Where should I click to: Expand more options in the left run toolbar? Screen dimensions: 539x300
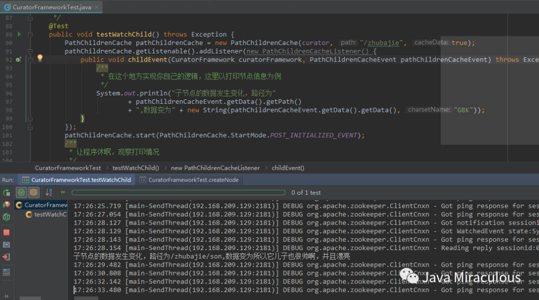point(6,296)
